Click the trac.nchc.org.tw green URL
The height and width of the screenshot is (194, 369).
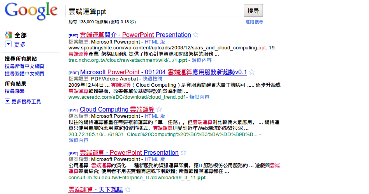[128, 60]
